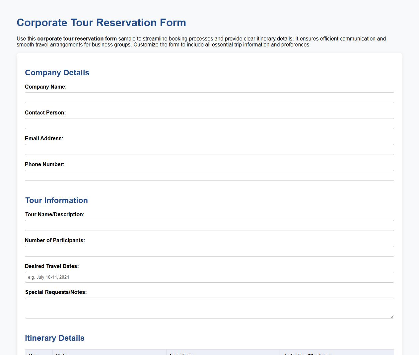This screenshot has width=419, height=355.
Task: Click the Date column header
Action: click(x=62, y=354)
